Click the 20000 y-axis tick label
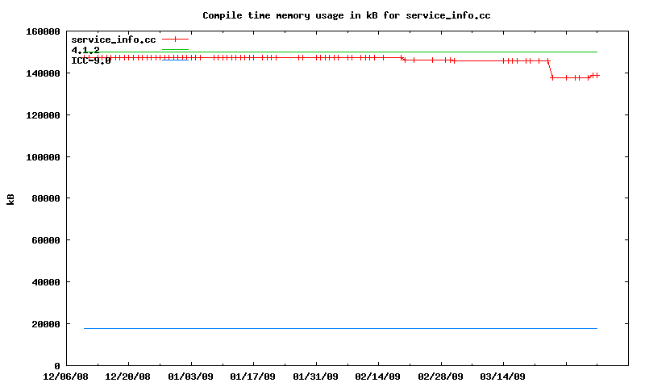645x387 pixels. (45, 324)
